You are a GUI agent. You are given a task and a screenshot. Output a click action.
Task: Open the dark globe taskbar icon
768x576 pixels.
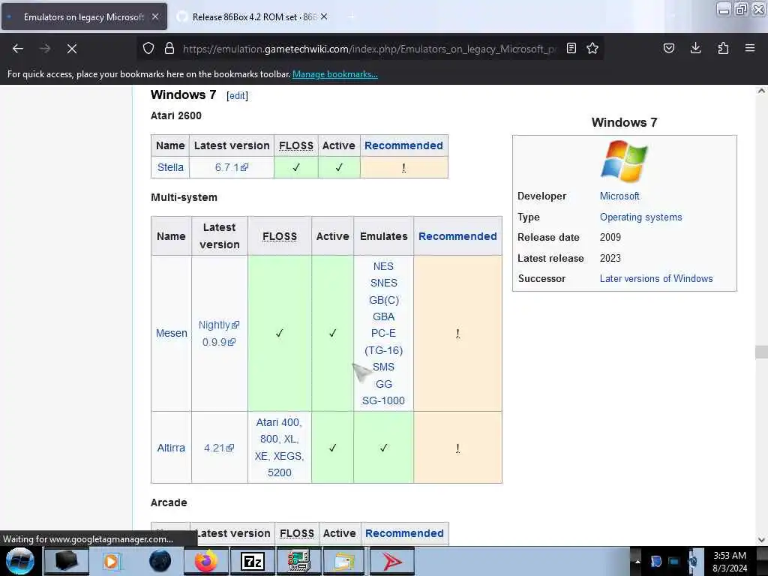[x=160, y=561]
